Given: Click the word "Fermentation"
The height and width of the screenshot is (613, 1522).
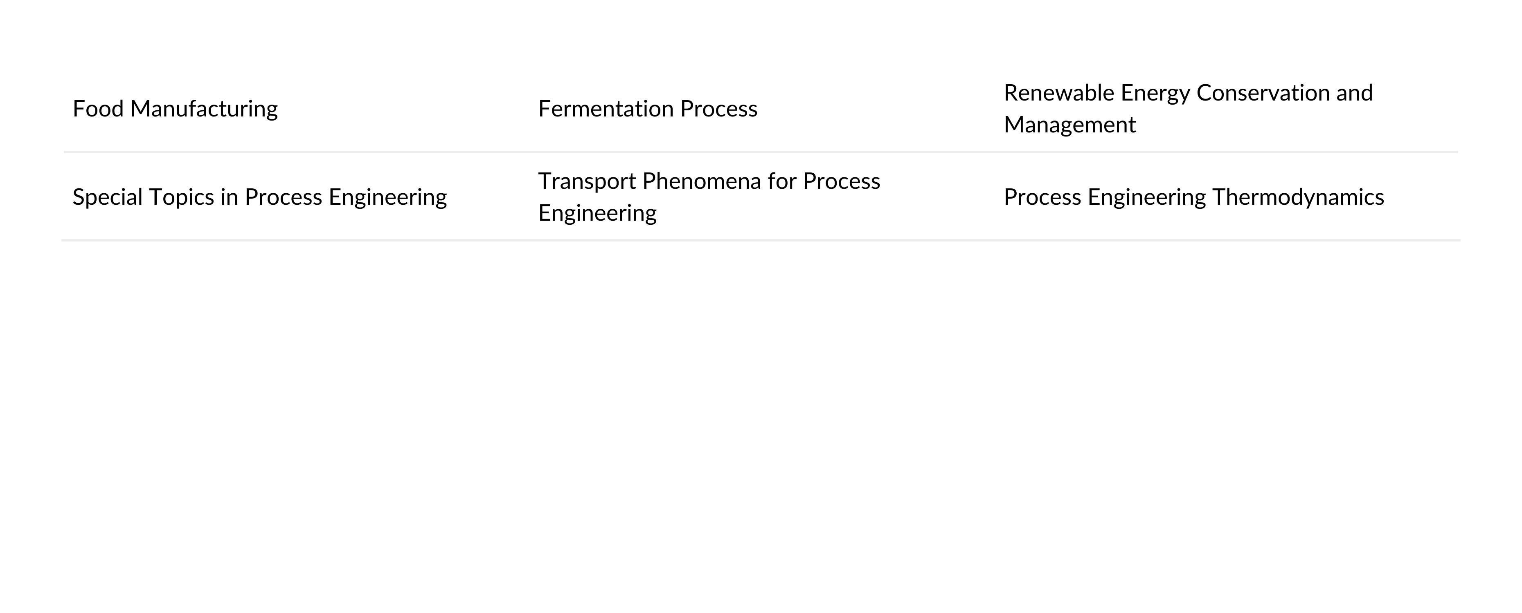Looking at the screenshot, I should click(x=606, y=109).
